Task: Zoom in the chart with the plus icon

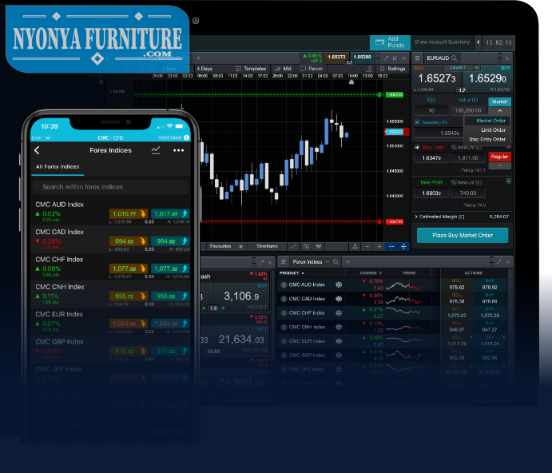Action: pyautogui.click(x=379, y=247)
